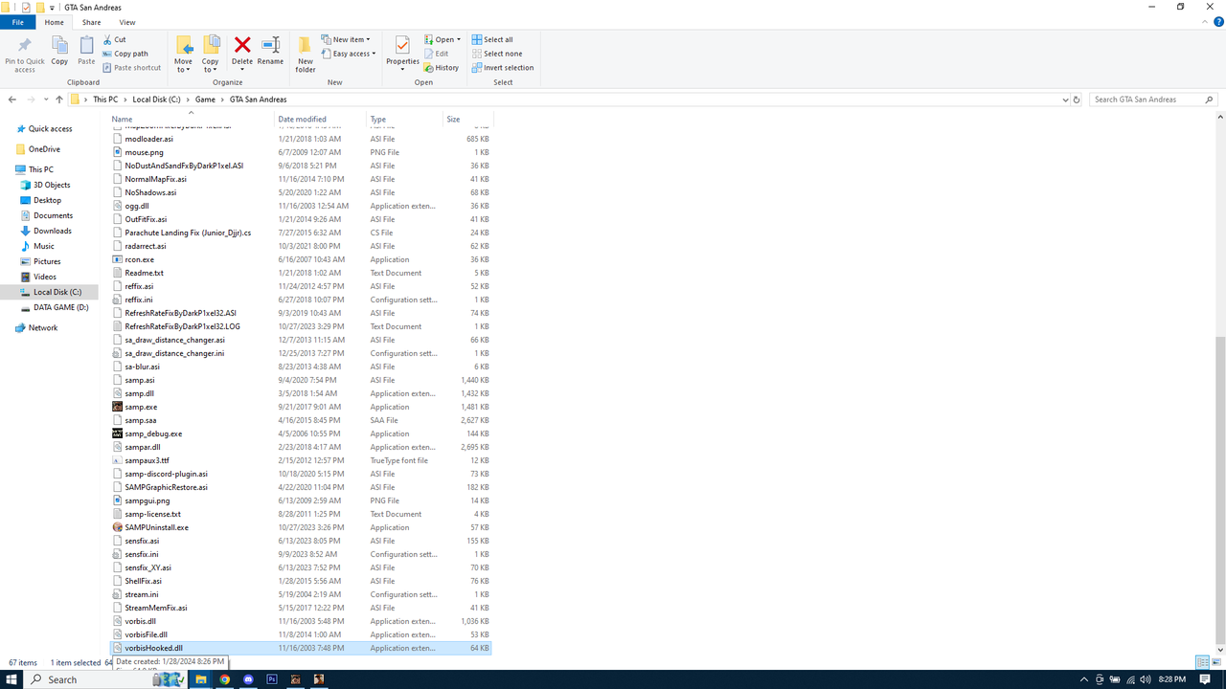The width and height of the screenshot is (1226, 689).
Task: Click Game in the address breadcrumb
Action: tap(205, 100)
